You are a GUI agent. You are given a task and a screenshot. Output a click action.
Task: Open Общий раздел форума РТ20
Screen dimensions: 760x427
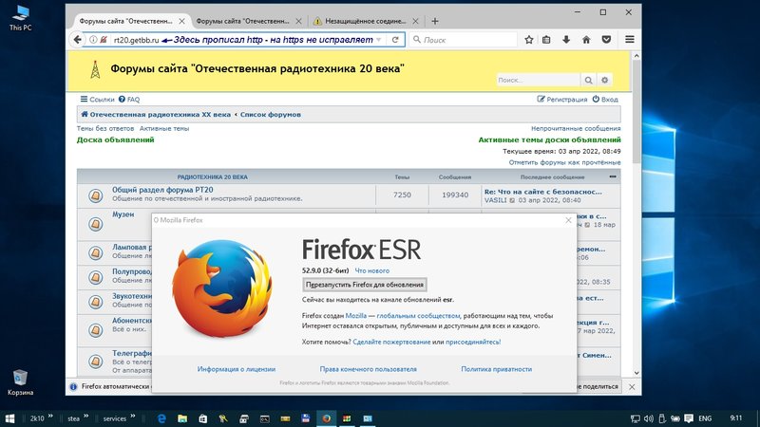[x=162, y=191]
